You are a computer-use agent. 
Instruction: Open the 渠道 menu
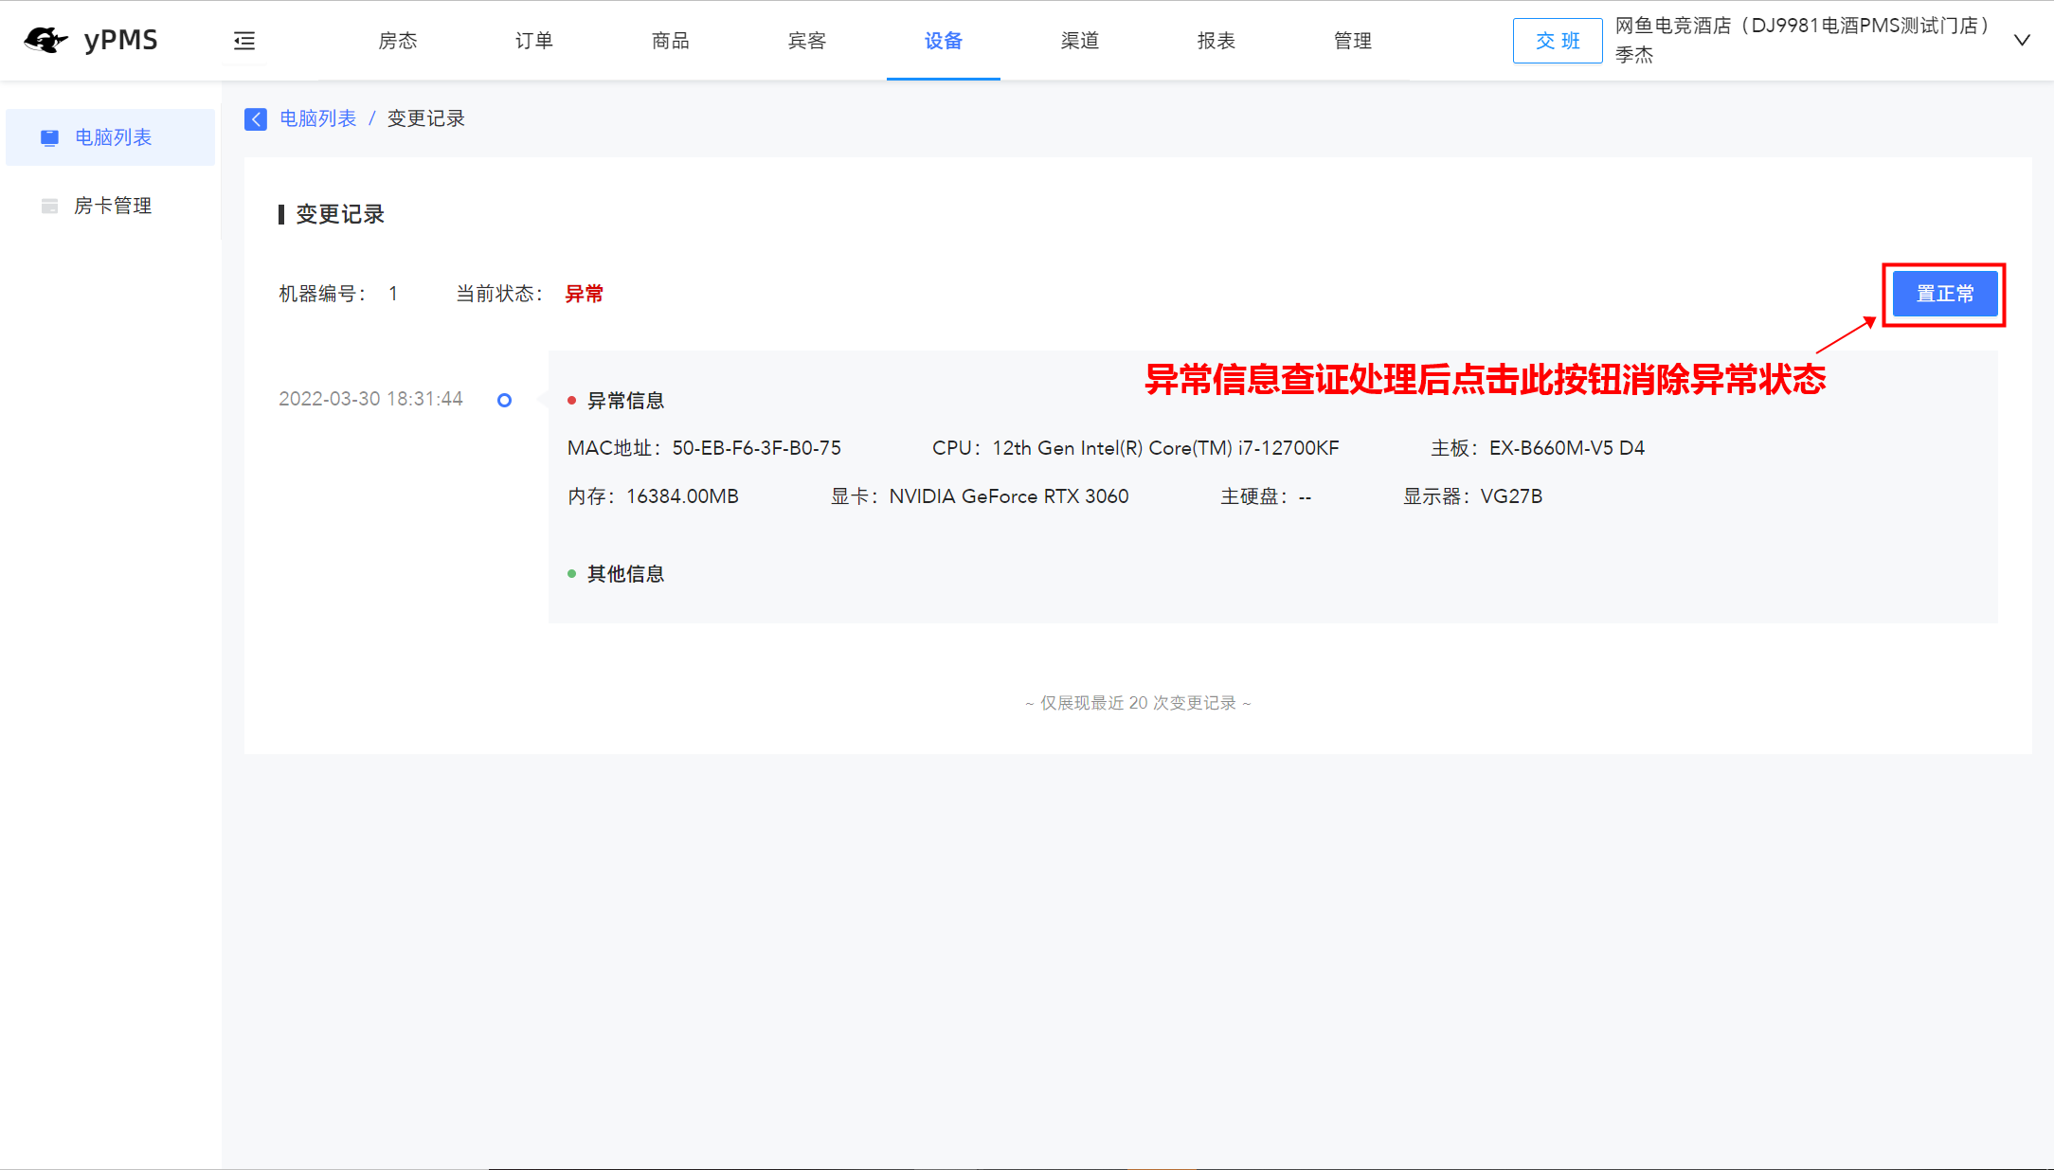point(1080,41)
